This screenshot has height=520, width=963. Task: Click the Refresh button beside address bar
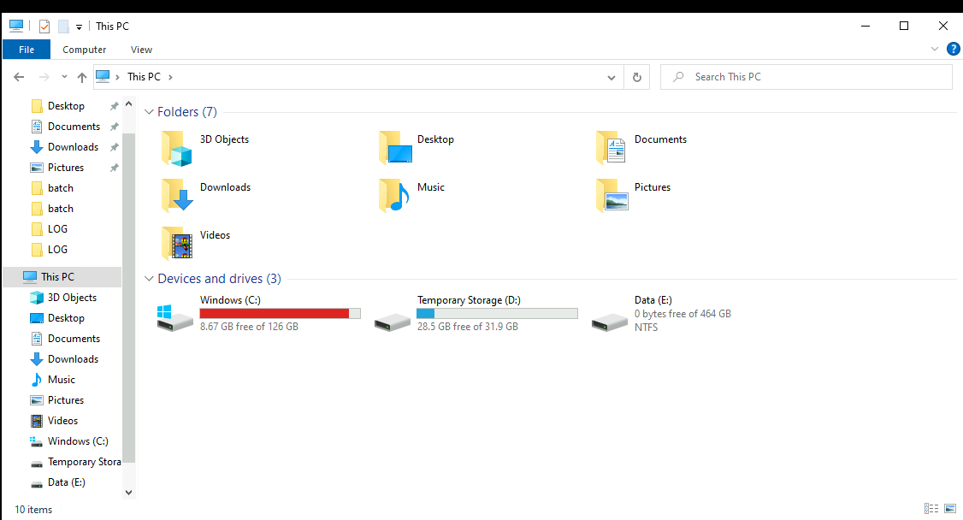tap(637, 77)
